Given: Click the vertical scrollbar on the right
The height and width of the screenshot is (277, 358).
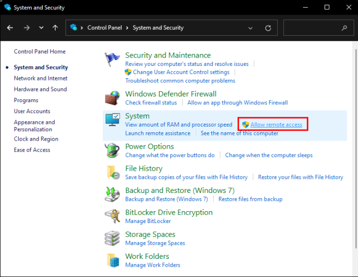Looking at the screenshot, I should [356, 148].
